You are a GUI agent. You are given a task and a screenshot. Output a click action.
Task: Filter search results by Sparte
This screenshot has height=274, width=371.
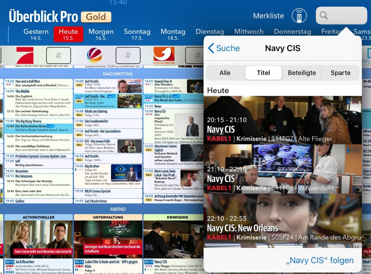(341, 73)
